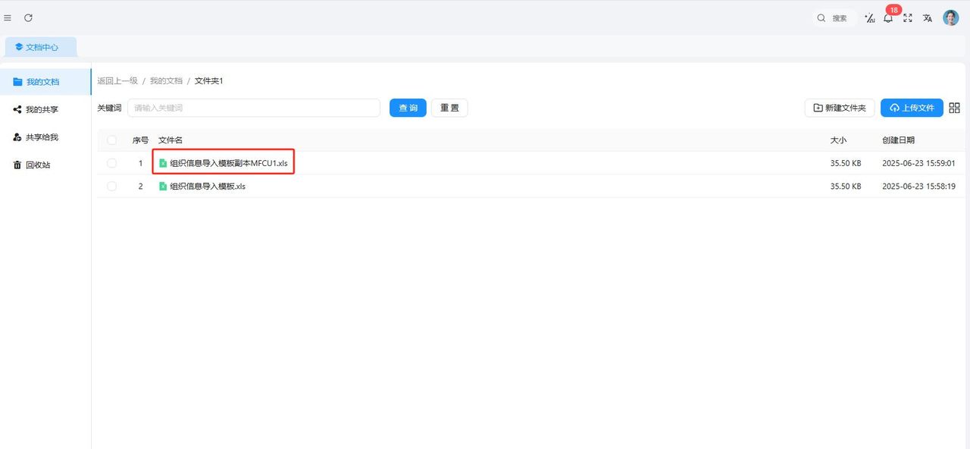Image resolution: width=970 pixels, height=449 pixels.
Task: Click the 35.50 KB size in row 1
Action: pyautogui.click(x=846, y=163)
